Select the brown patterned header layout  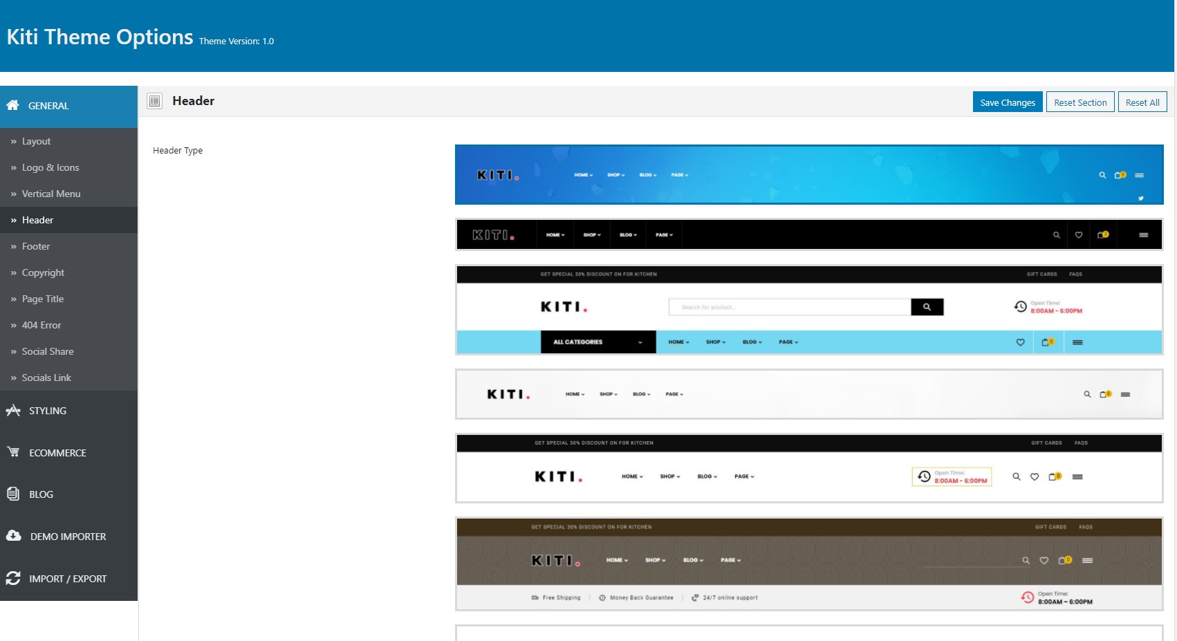coord(809,564)
